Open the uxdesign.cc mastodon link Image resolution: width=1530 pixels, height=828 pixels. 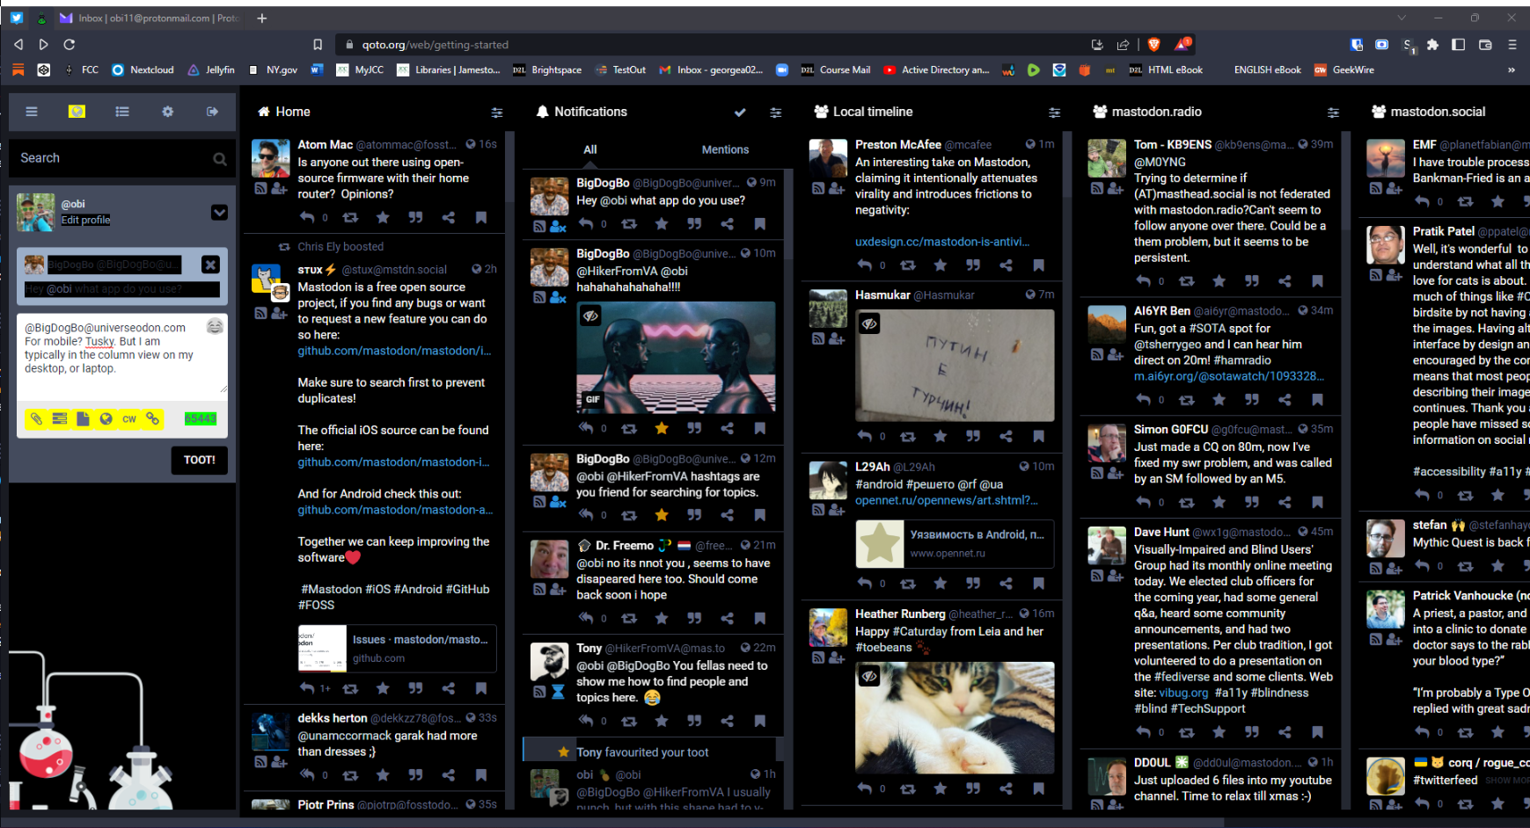pyautogui.click(x=941, y=242)
